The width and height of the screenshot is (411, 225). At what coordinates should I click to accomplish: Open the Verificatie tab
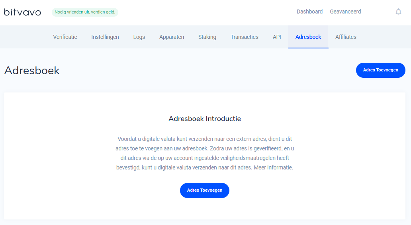tap(65, 37)
